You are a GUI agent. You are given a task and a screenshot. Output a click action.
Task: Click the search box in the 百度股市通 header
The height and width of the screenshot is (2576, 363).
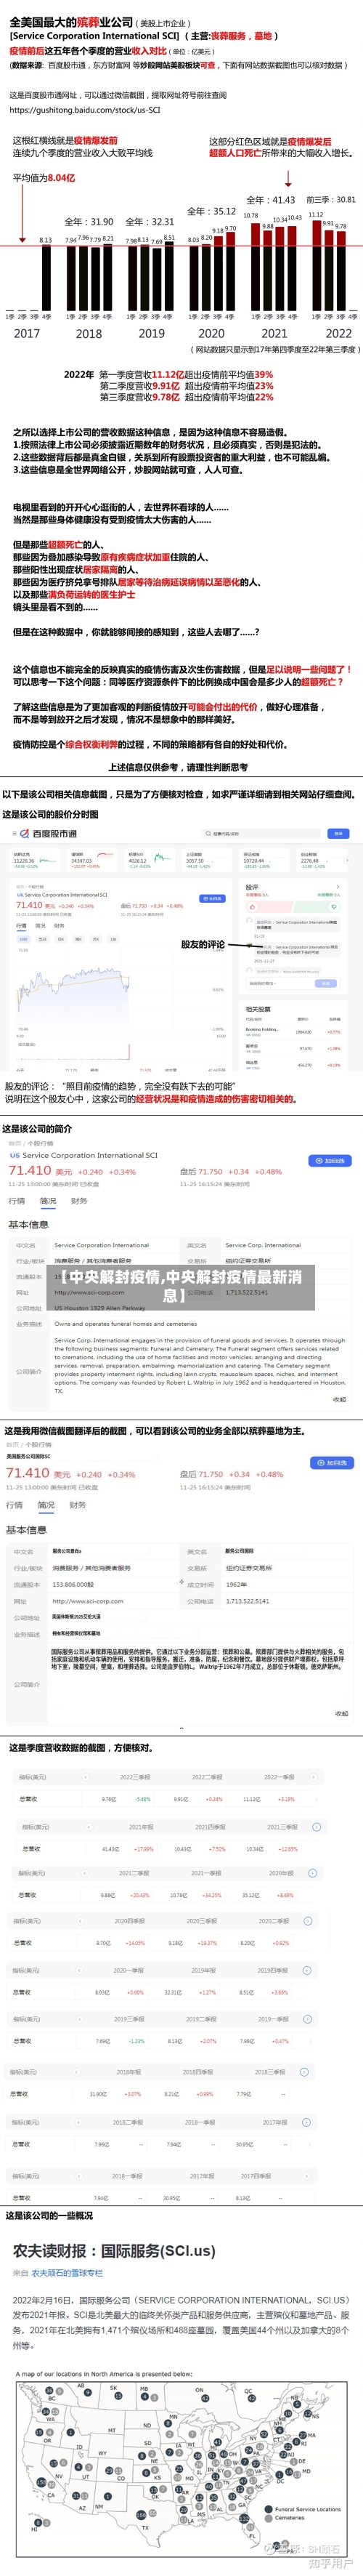coord(262,833)
